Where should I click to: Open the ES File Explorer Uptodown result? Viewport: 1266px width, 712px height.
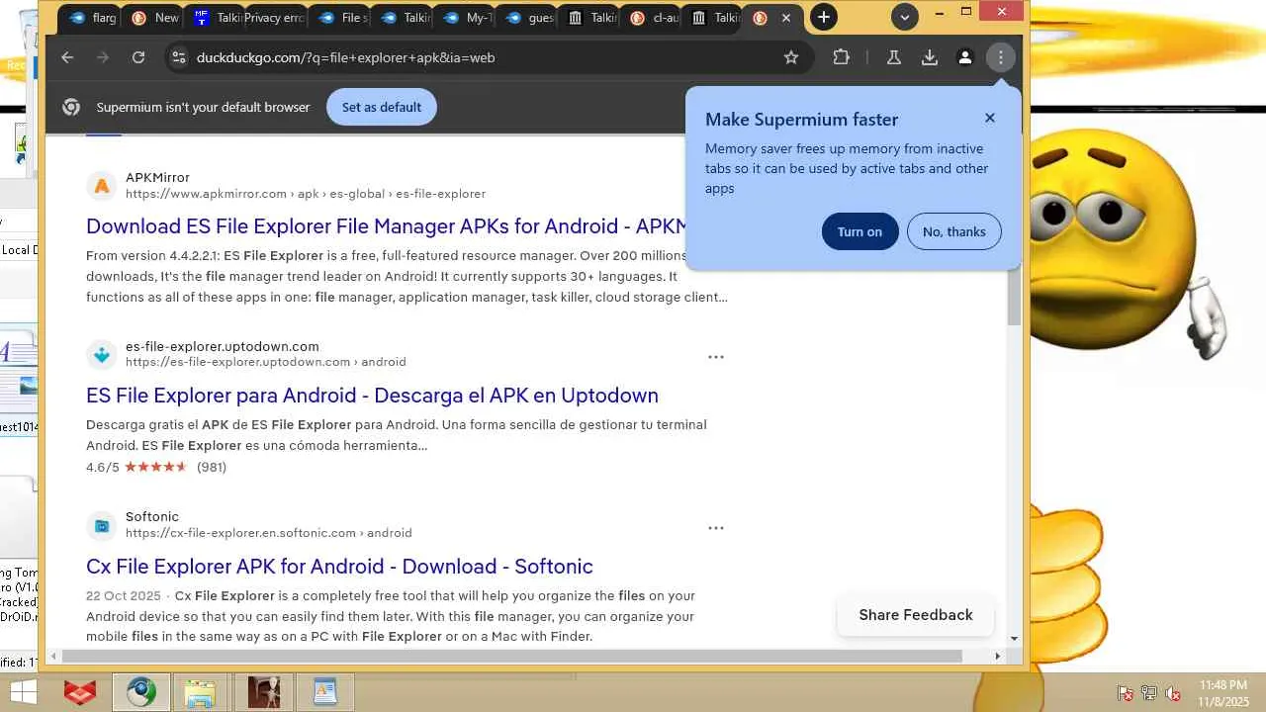tap(372, 396)
